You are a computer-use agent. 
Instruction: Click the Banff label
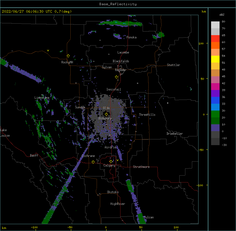pos(34,156)
